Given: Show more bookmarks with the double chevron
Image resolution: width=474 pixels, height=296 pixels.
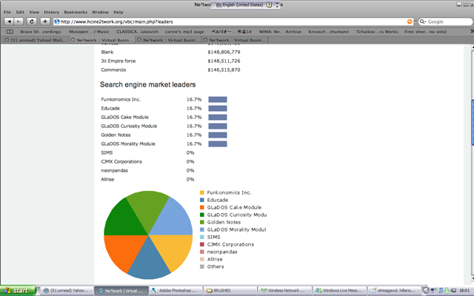Looking at the screenshot, I should (472, 31).
